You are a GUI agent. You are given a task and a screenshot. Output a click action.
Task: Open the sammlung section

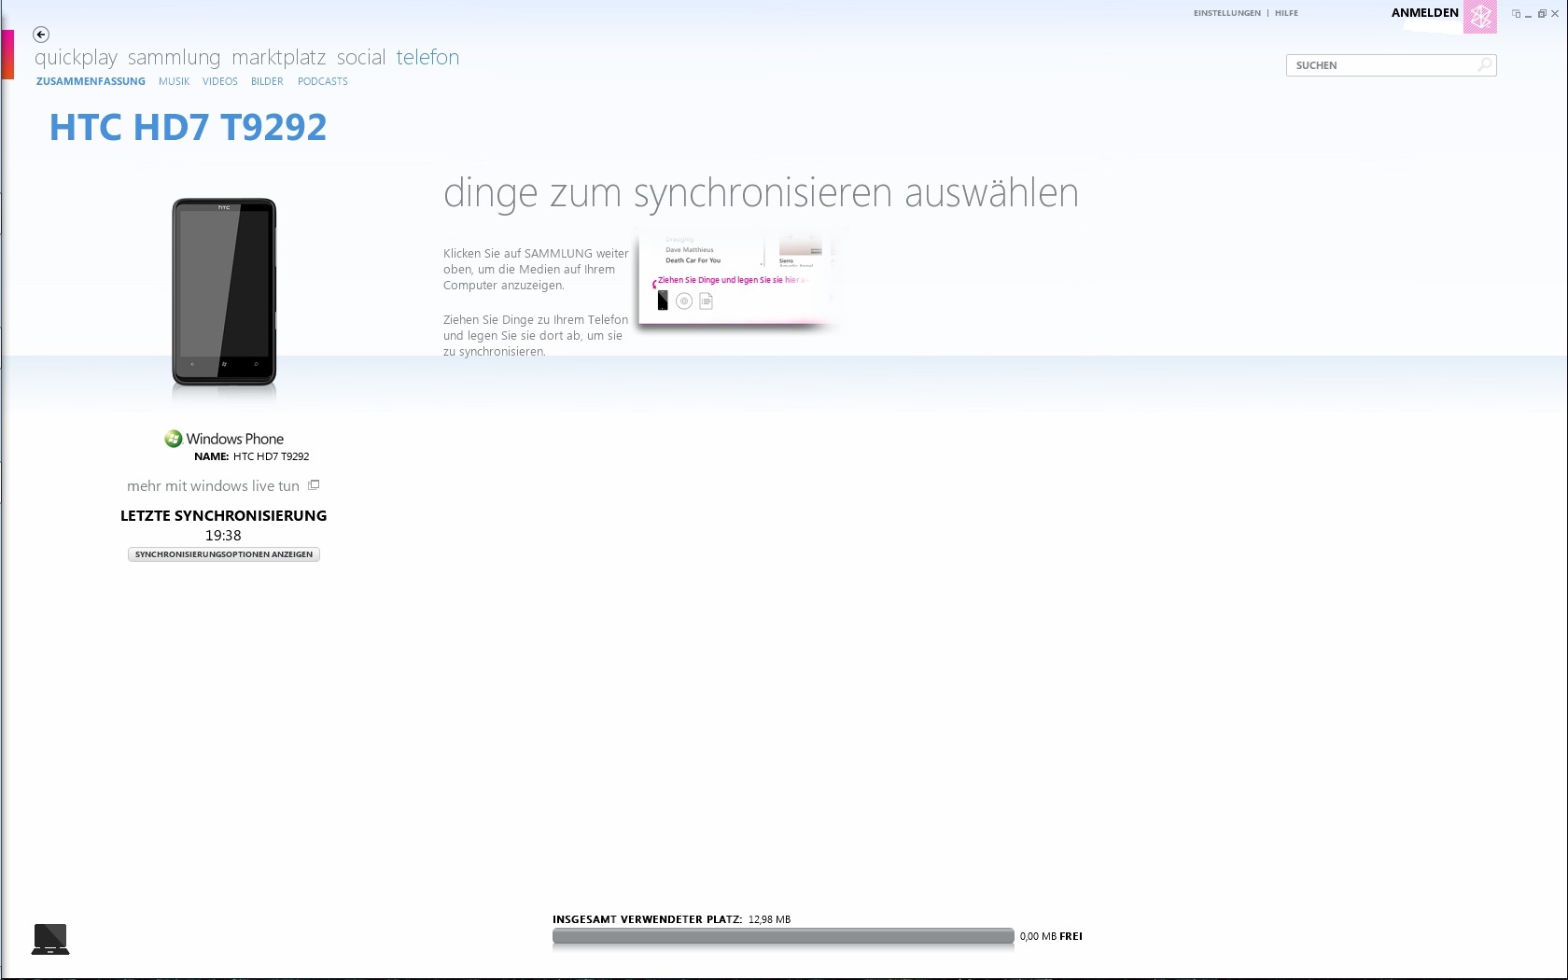pyautogui.click(x=174, y=58)
